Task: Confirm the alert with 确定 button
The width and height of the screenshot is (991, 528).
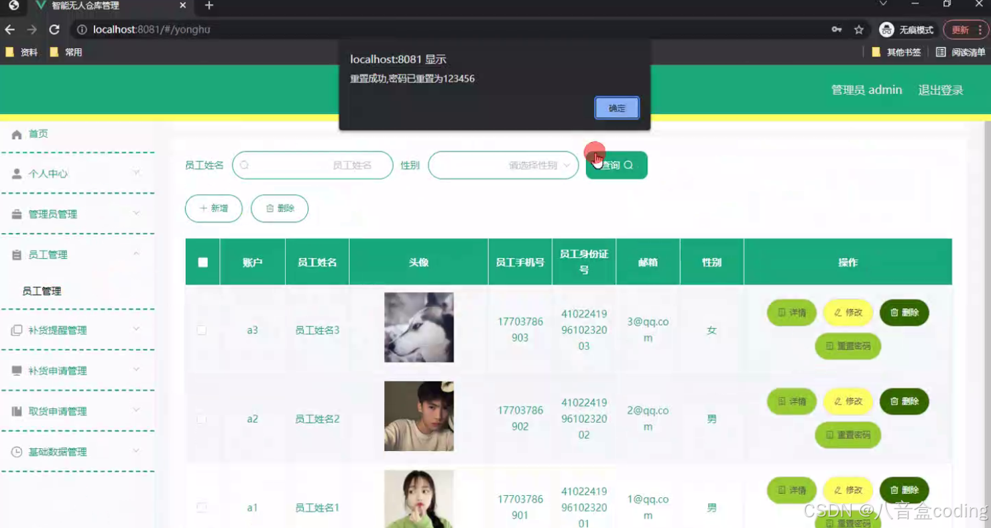Action: tap(617, 108)
